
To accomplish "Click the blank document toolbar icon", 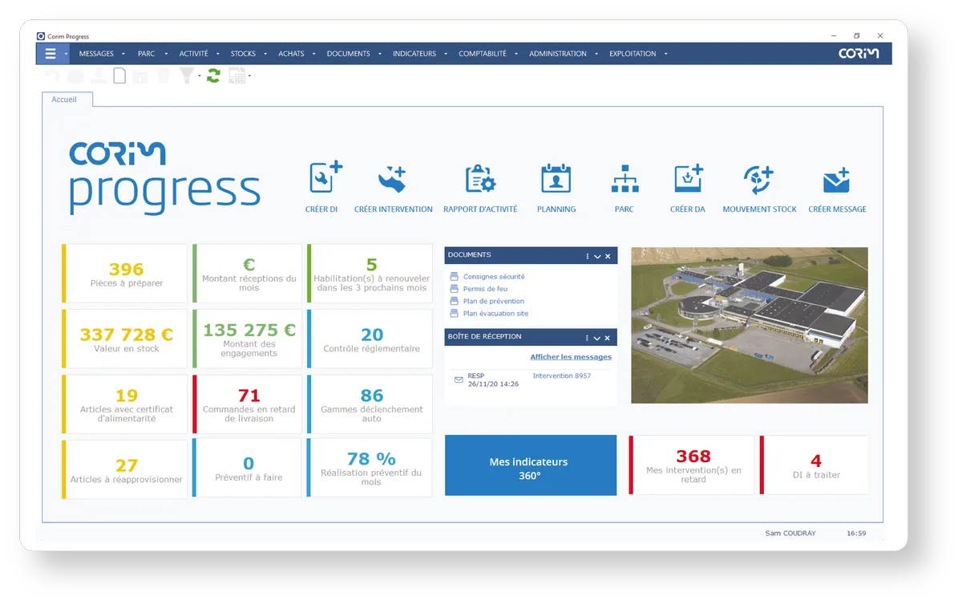I will 121,75.
